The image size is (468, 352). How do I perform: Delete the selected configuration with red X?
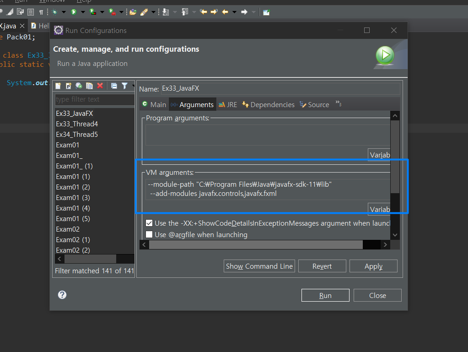[x=100, y=86]
